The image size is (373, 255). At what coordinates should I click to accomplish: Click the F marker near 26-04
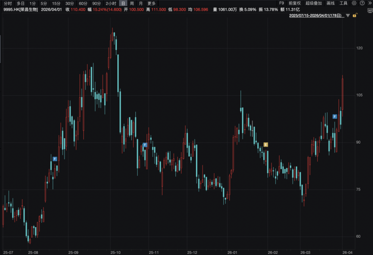pos(335,117)
